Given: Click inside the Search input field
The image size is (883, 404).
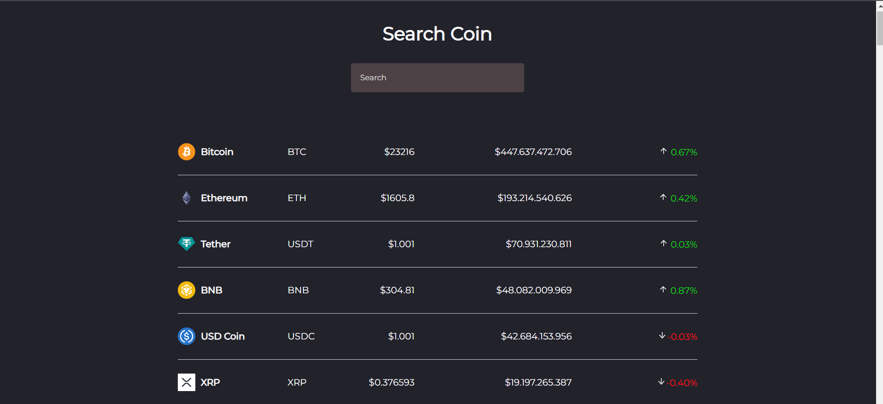Looking at the screenshot, I should tap(437, 77).
